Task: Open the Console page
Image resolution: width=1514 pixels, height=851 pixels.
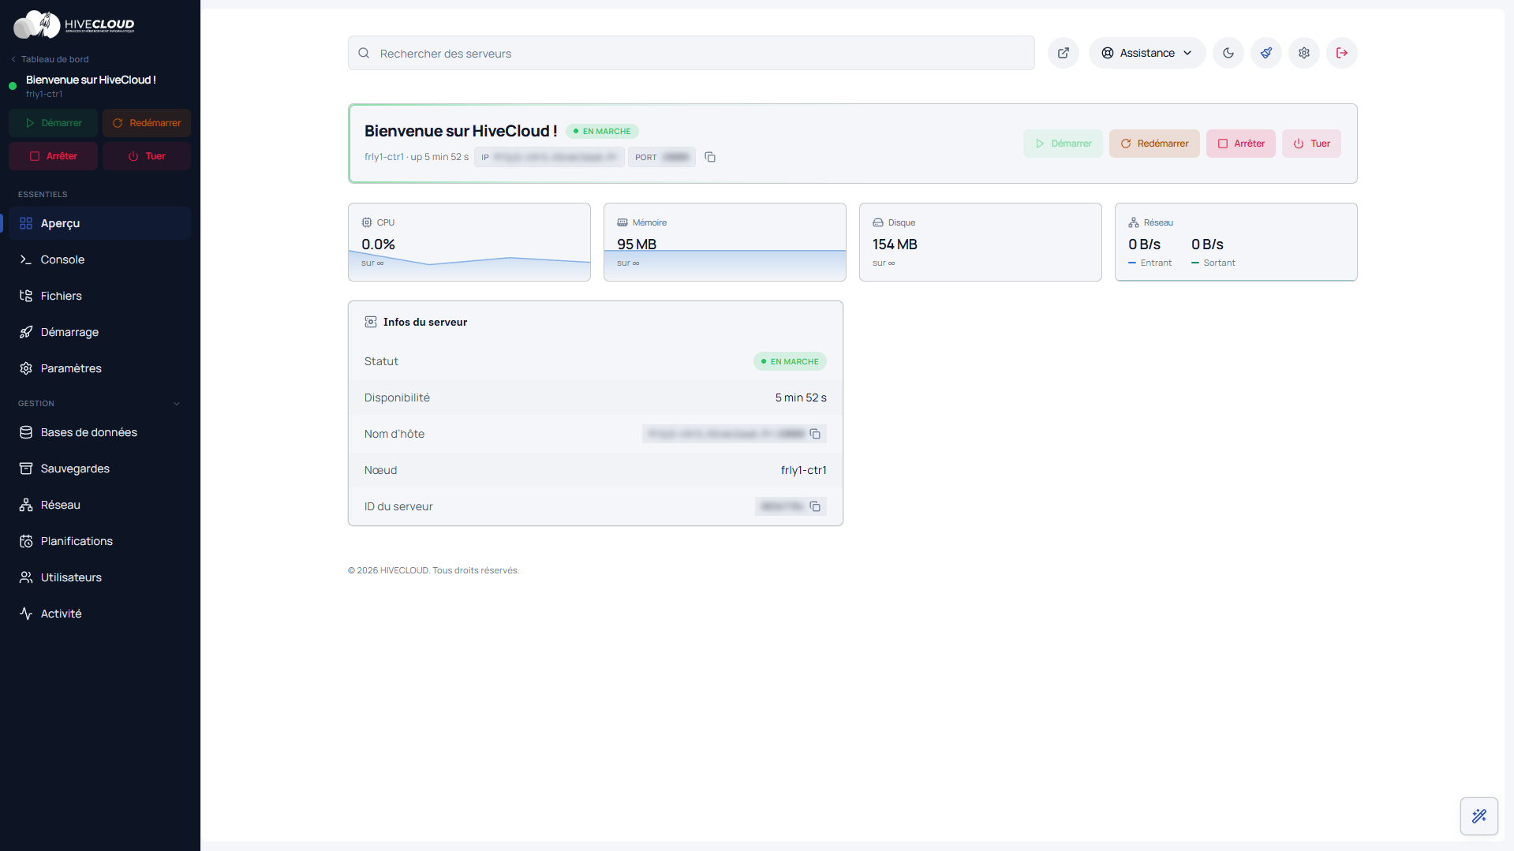Action: tap(100, 259)
